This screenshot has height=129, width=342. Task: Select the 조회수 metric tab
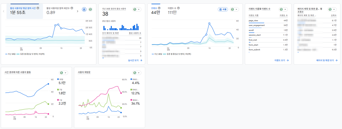coord(156,11)
